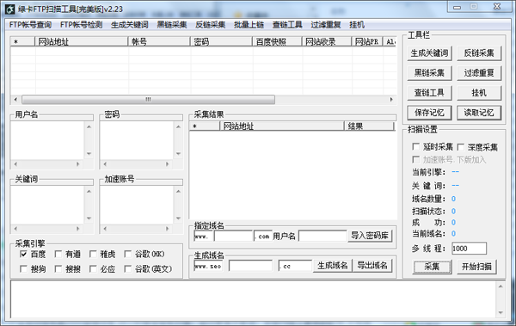Click the 密码 list scroll down arrow
The width and height of the screenshot is (516, 326).
178,154
